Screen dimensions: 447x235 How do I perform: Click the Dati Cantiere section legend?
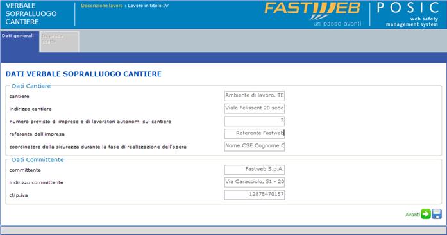(x=31, y=86)
